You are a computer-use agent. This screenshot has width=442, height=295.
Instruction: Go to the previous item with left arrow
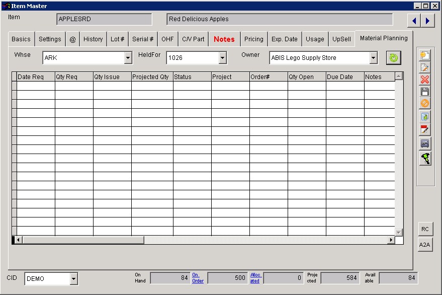[414, 21]
